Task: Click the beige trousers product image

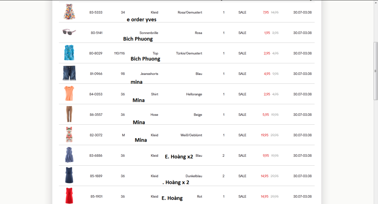Action: click(x=69, y=114)
